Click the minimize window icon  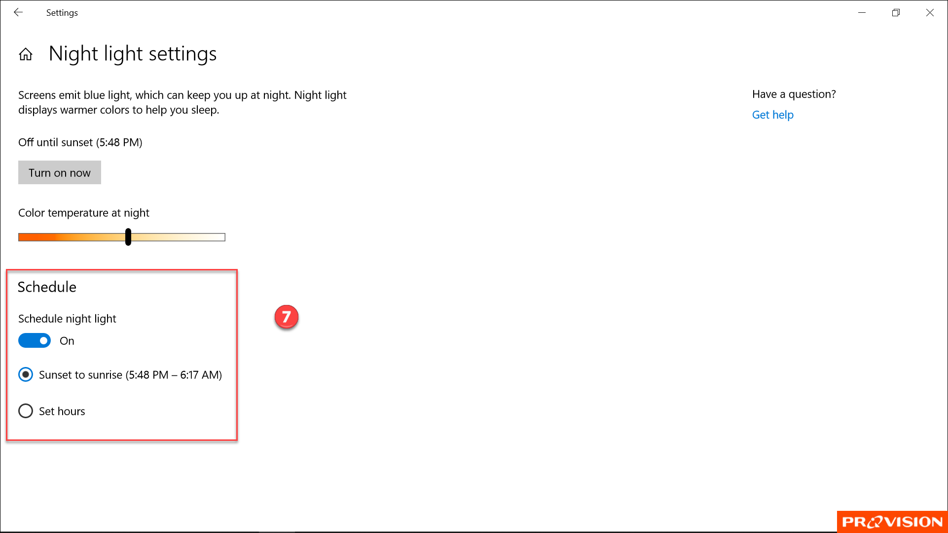point(863,12)
